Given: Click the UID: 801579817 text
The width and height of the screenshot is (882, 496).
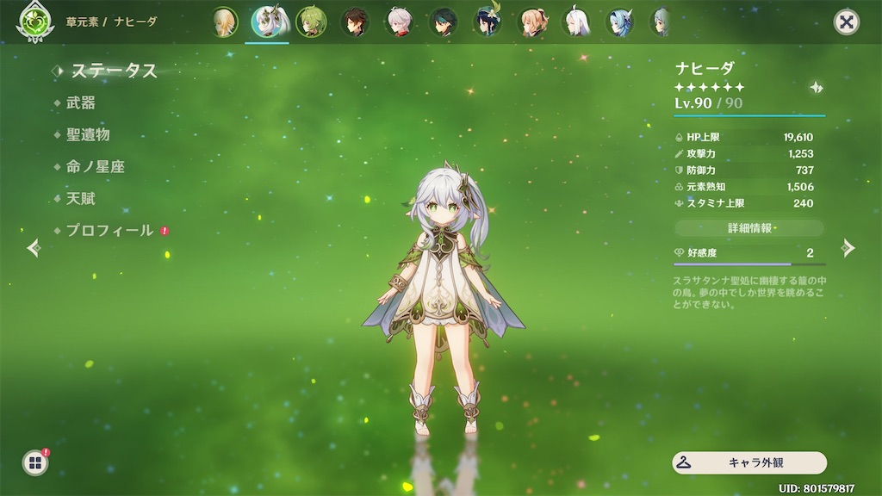Looking at the screenshot, I should coord(817,489).
